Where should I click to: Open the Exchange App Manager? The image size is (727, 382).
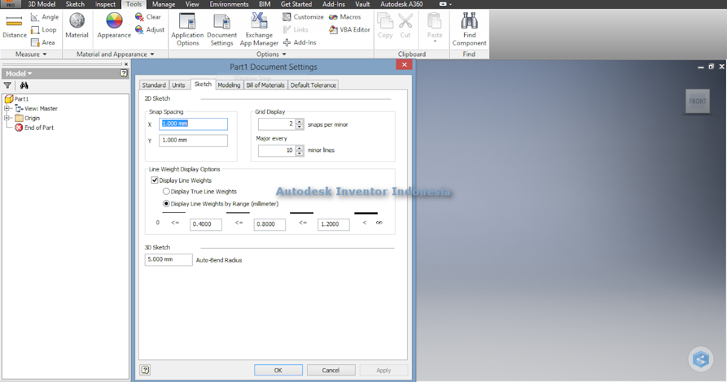point(259,27)
